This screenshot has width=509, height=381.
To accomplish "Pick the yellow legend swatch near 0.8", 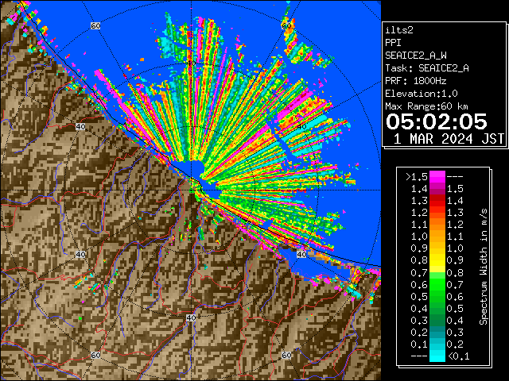I will point(437,261).
